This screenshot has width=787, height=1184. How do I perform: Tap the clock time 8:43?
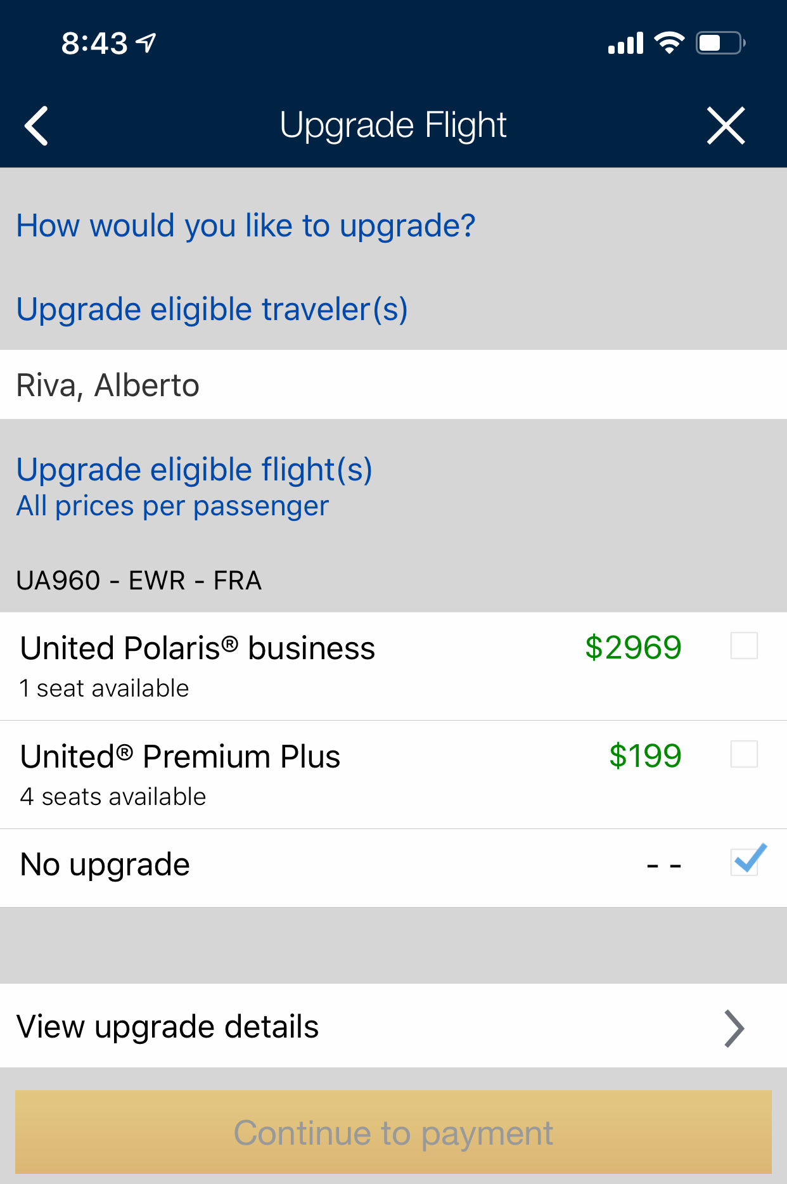tap(94, 44)
